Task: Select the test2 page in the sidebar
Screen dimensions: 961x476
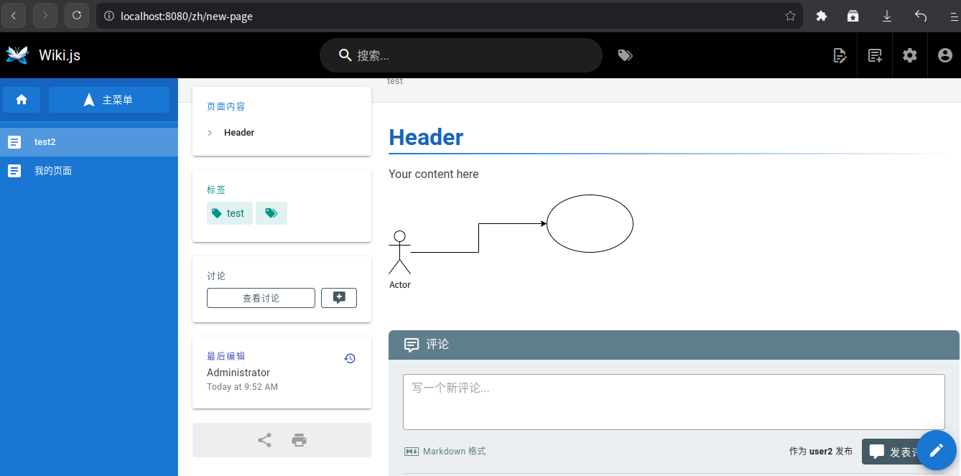Action: pos(45,141)
